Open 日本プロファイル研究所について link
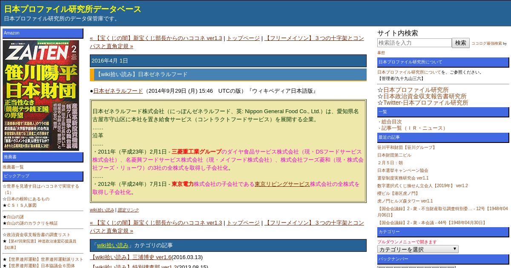 (x=409, y=72)
